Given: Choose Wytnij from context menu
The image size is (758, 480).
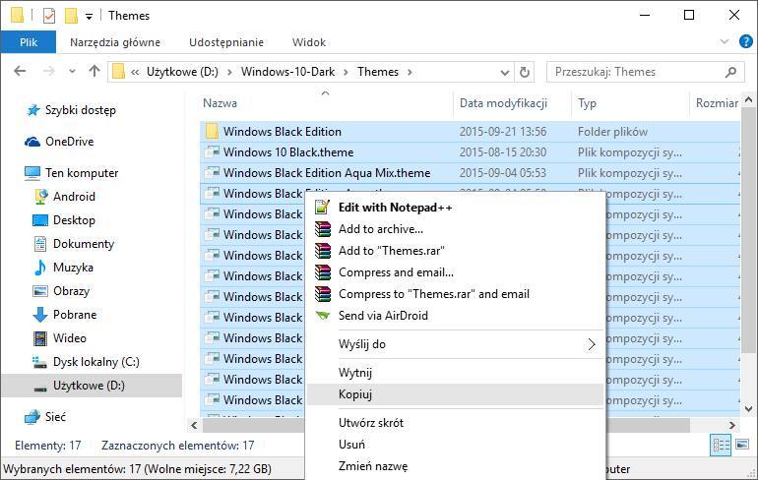Looking at the screenshot, I should 456,373.
